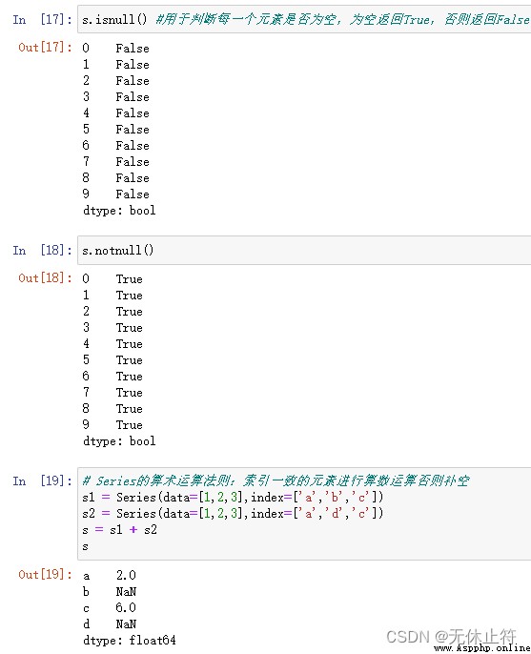Screen dimensions: 531x654
Task: Click the last True value in Out[18]
Action: [x=130, y=424]
